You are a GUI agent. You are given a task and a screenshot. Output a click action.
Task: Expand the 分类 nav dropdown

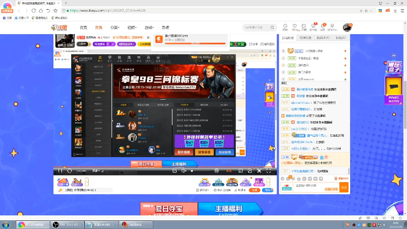point(114,27)
